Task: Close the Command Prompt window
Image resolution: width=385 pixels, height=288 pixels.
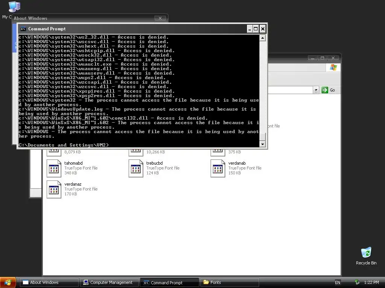Action: (262, 29)
